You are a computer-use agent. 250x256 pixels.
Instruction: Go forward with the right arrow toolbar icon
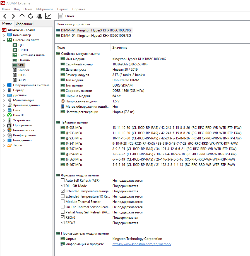13,16
